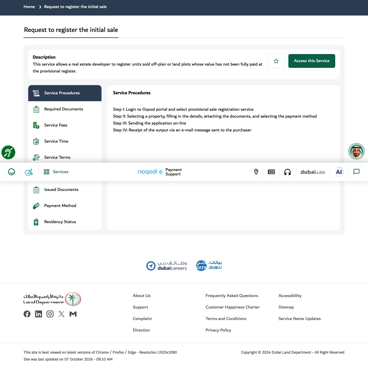Open the Privacy Policy link
The image size is (368, 368).
pos(218,330)
